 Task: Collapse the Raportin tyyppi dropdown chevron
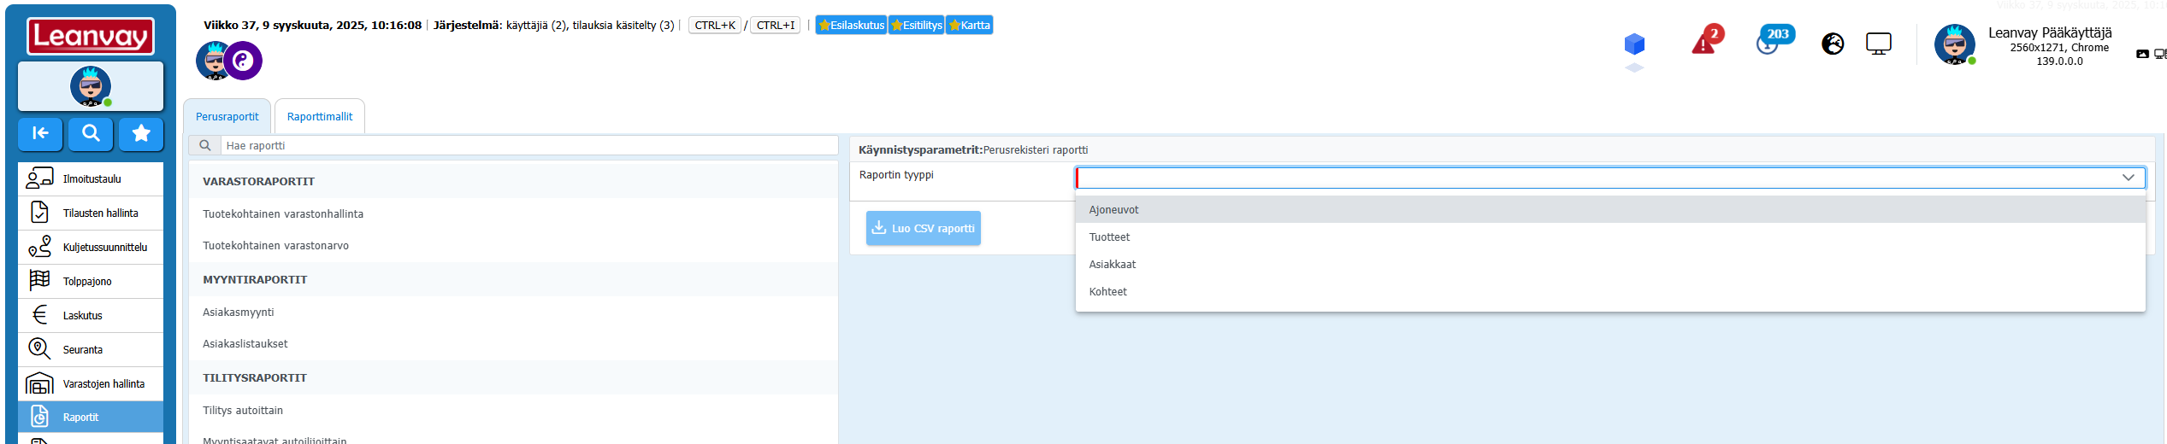click(x=2128, y=178)
